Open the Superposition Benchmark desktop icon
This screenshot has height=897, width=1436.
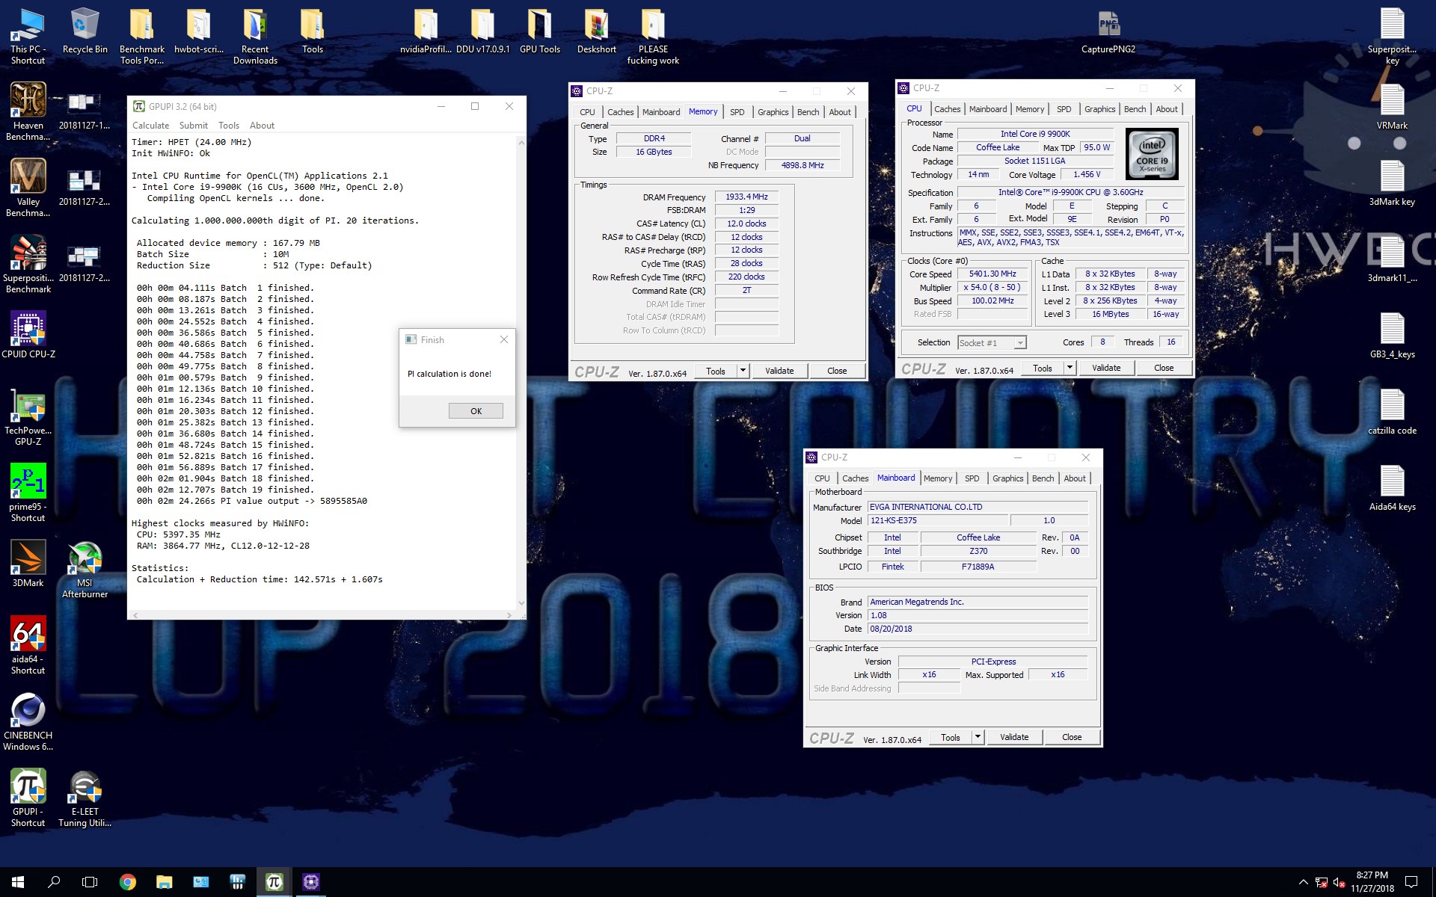28,264
